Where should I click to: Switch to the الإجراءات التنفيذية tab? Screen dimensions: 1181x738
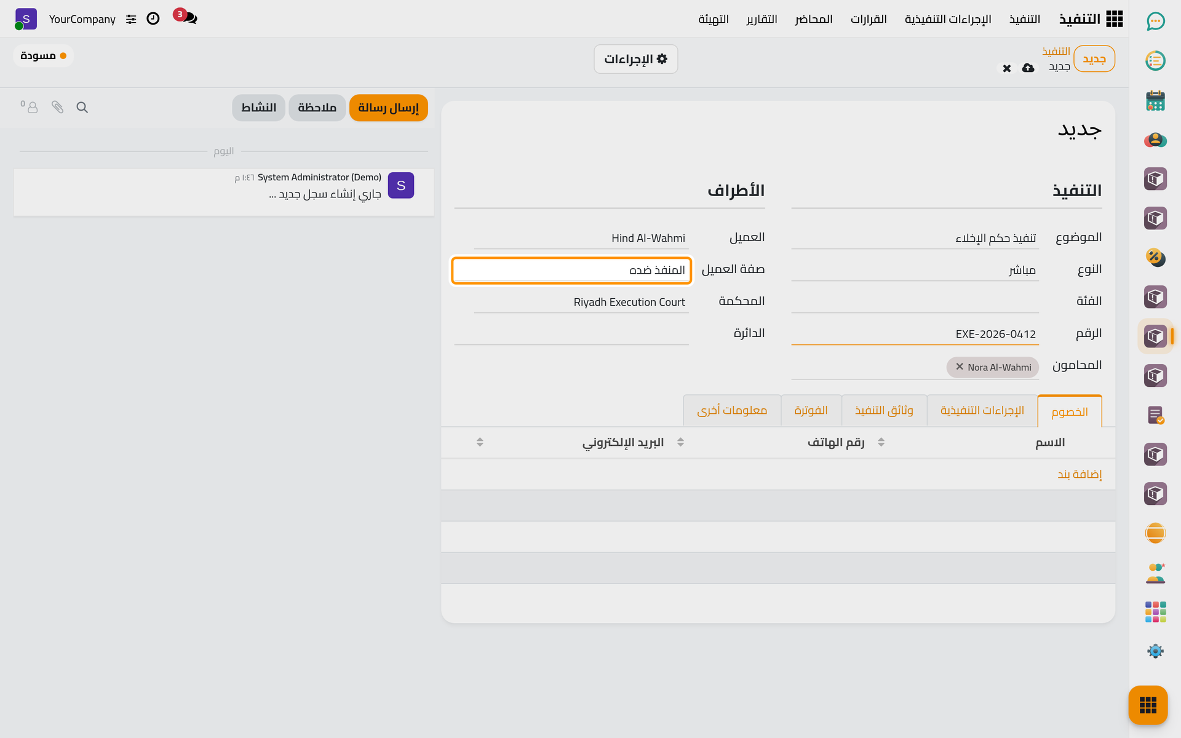[982, 410]
